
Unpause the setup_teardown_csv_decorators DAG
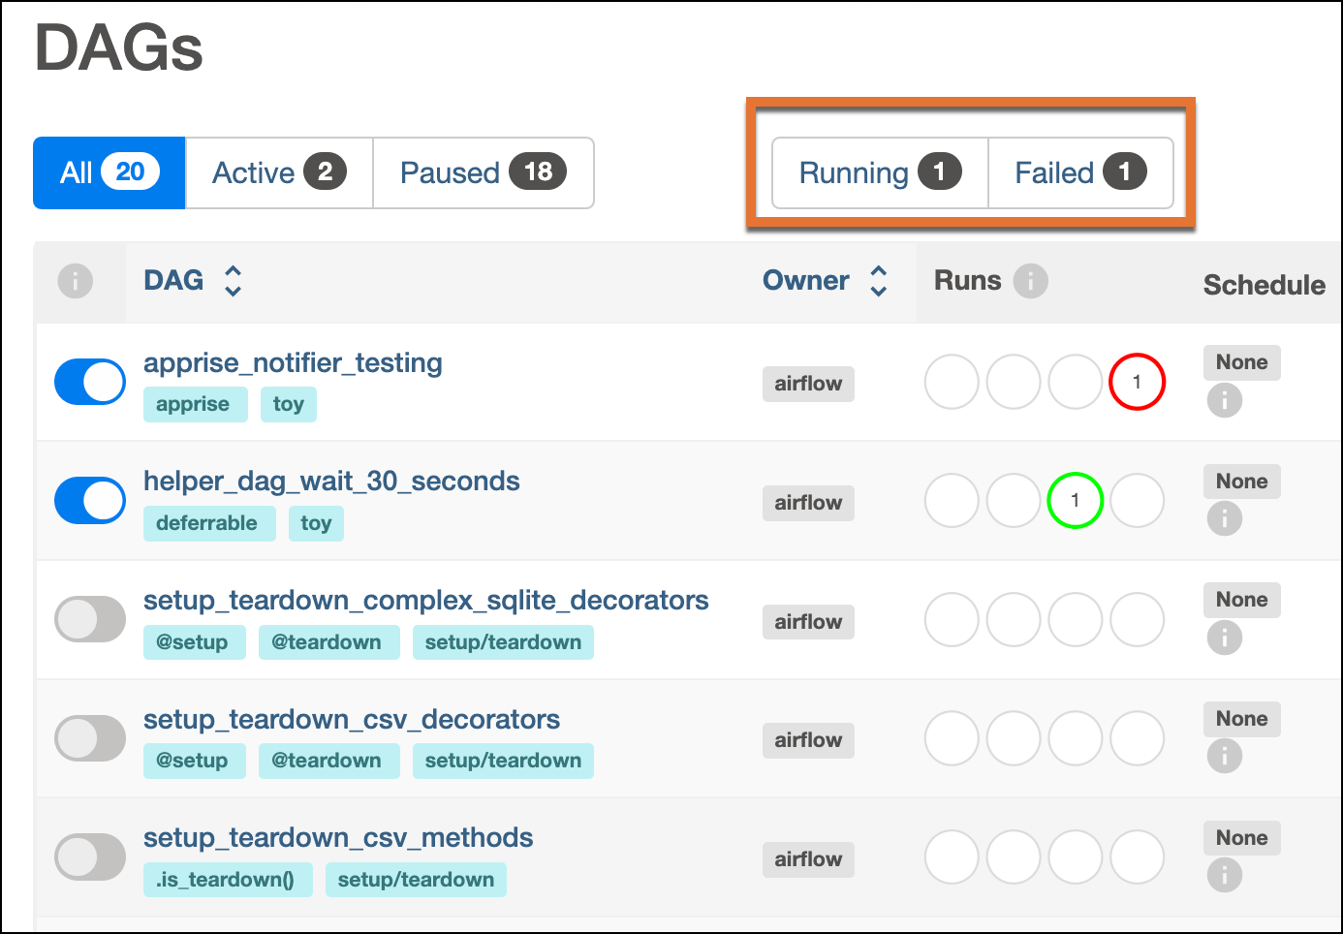90,739
